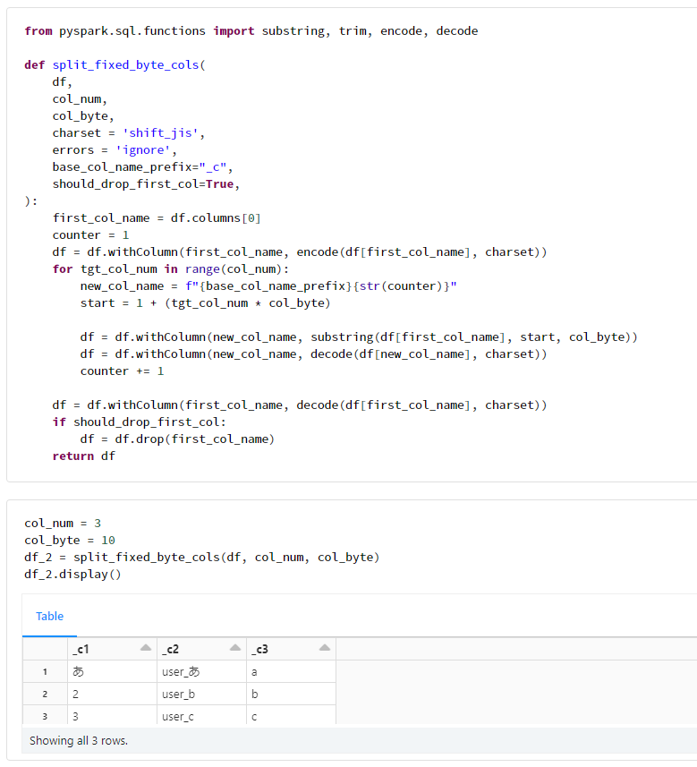Select the _c2 column header
The height and width of the screenshot is (767, 697).
[x=201, y=649]
